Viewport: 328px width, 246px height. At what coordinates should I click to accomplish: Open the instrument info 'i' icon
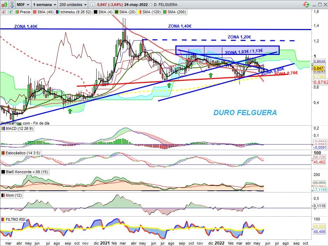93,5
